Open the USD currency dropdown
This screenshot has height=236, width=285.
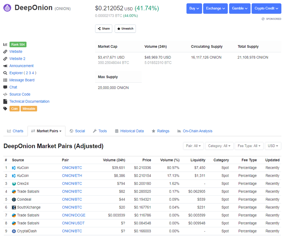273,146
